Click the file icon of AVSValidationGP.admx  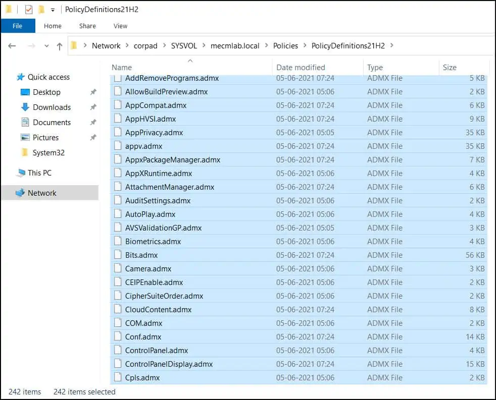[x=118, y=227]
